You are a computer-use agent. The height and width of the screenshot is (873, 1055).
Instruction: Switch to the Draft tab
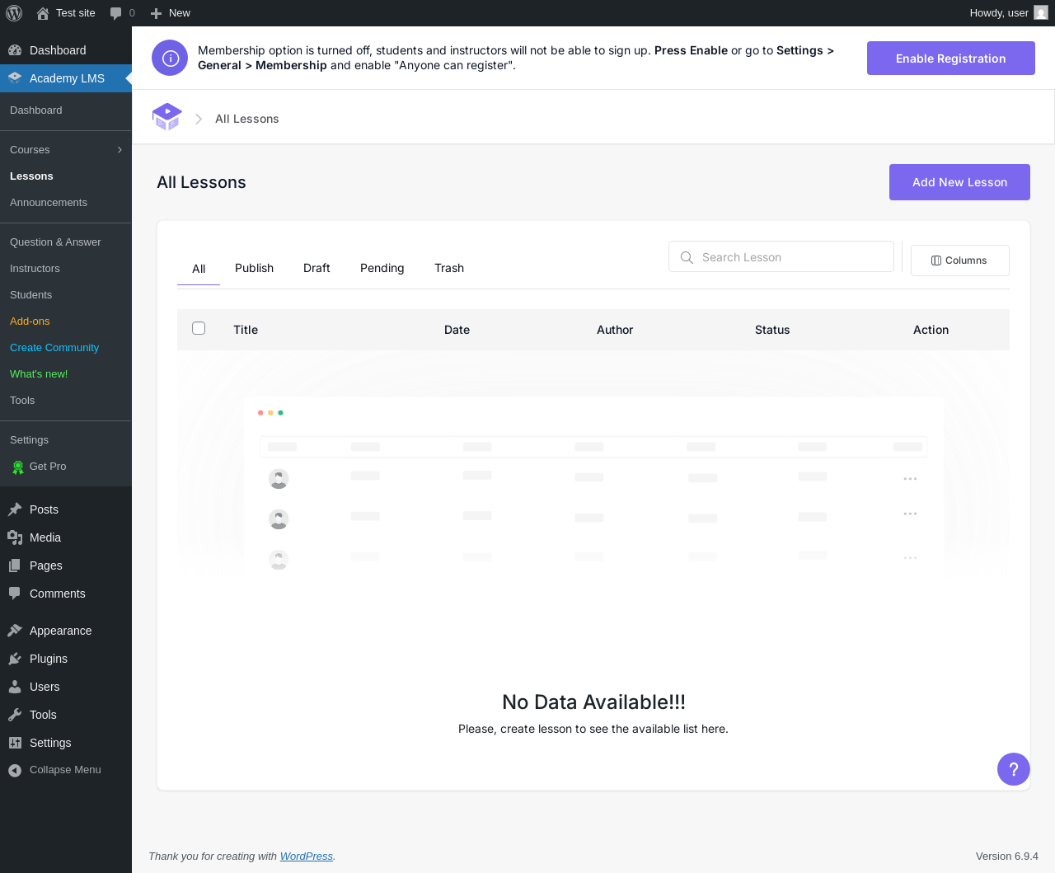click(x=316, y=268)
